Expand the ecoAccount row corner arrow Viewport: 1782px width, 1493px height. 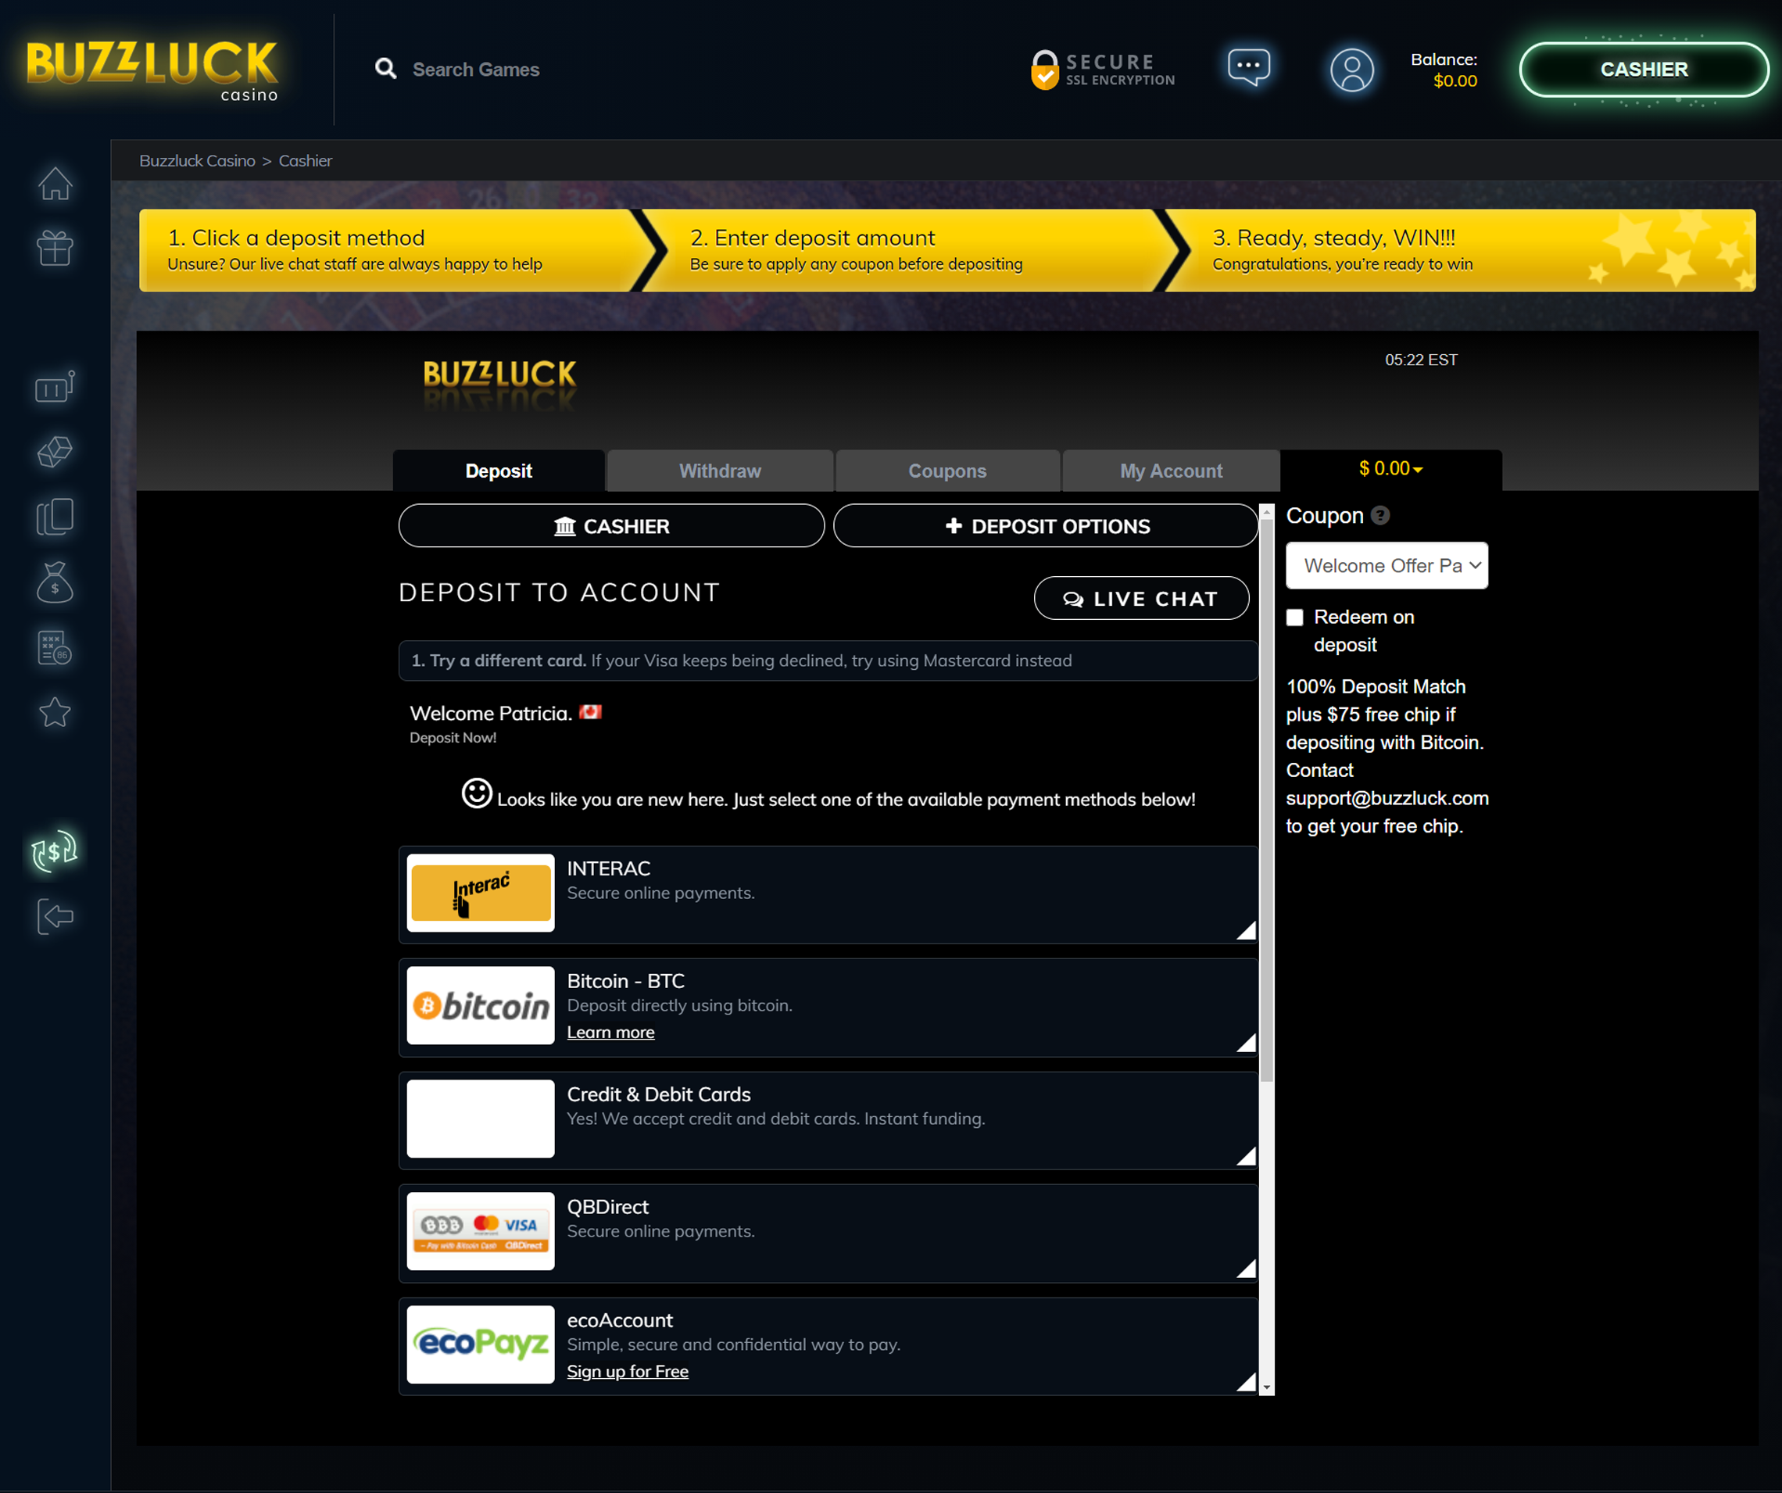click(1246, 1382)
